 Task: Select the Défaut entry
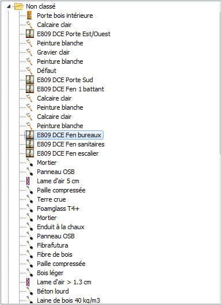[x=47, y=71]
